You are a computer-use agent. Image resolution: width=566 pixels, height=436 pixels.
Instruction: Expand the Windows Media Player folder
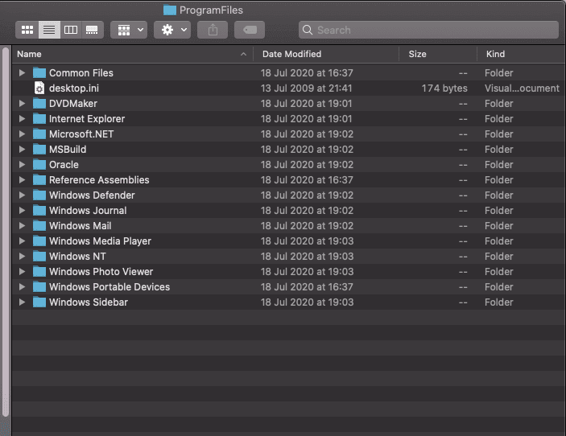click(x=22, y=241)
